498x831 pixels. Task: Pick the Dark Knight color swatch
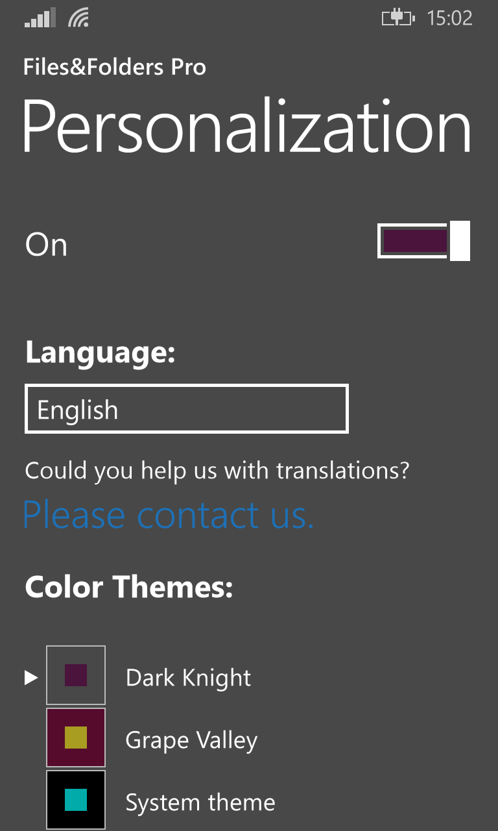(x=76, y=675)
